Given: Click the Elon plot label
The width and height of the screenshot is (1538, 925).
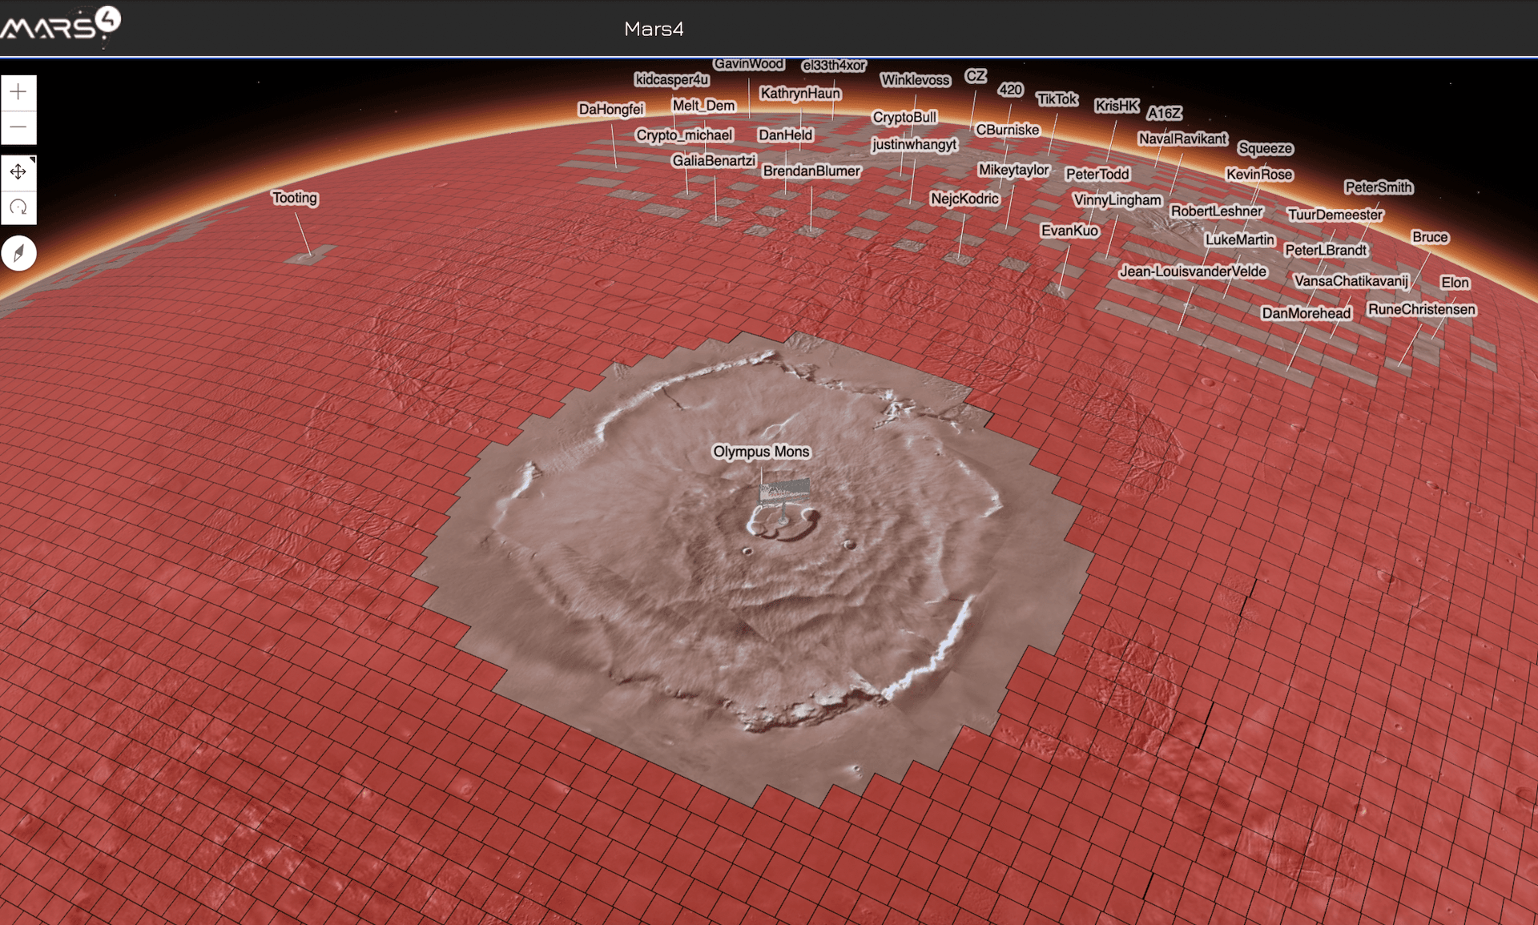Looking at the screenshot, I should pyautogui.click(x=1455, y=282).
